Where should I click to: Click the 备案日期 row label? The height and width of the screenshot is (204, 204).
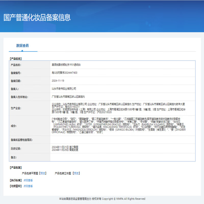tap(16, 81)
